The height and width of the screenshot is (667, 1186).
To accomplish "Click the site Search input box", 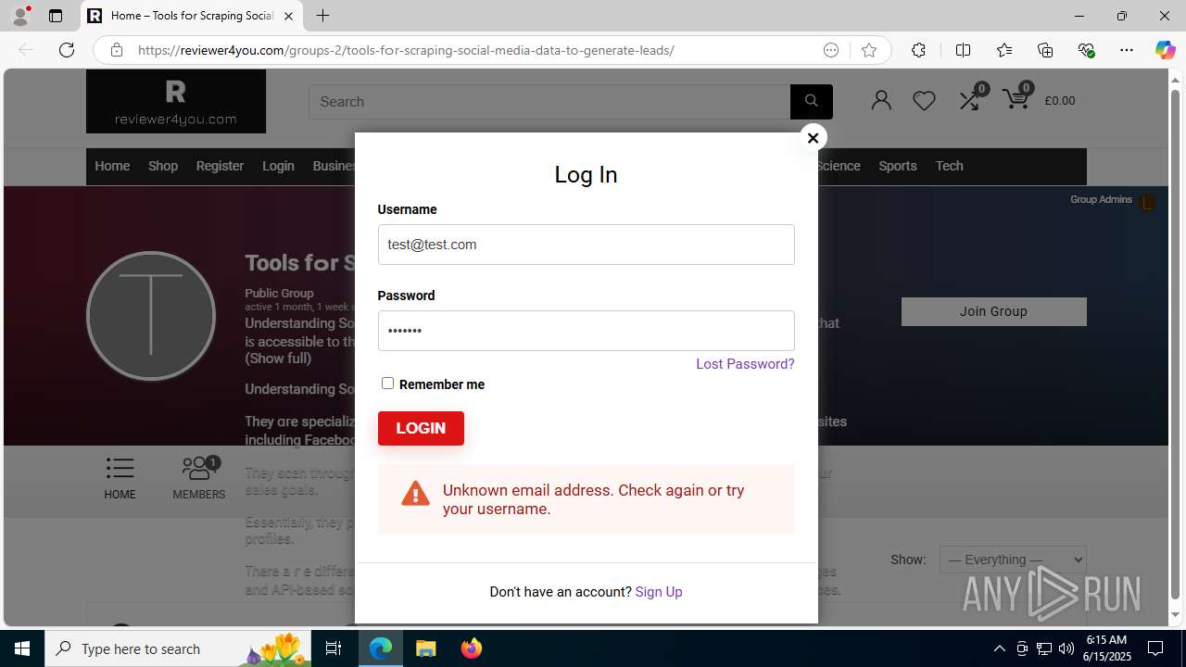I will pyautogui.click(x=549, y=102).
